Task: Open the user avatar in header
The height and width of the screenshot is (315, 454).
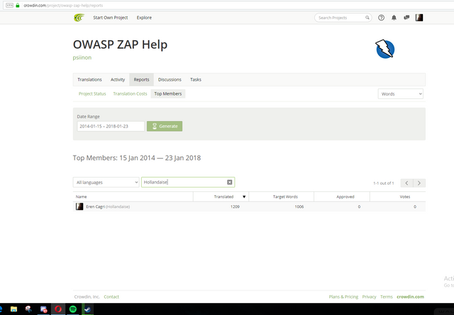Action: pyautogui.click(x=419, y=18)
